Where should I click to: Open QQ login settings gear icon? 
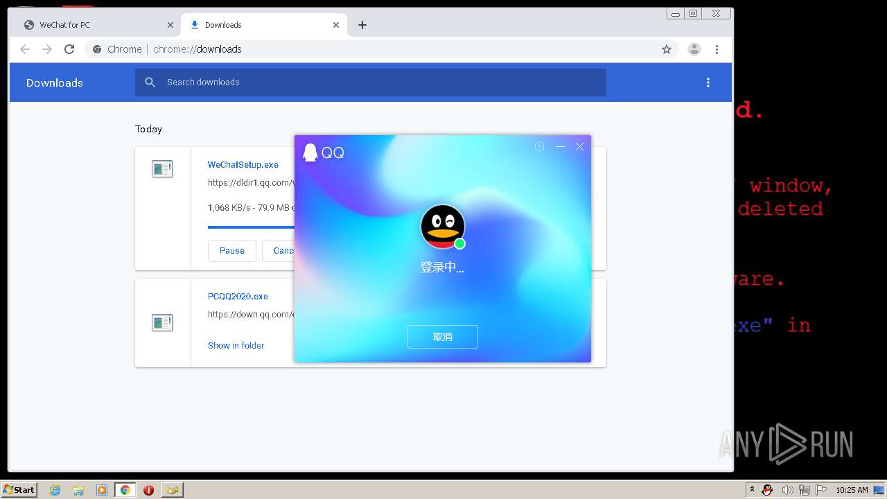539,146
